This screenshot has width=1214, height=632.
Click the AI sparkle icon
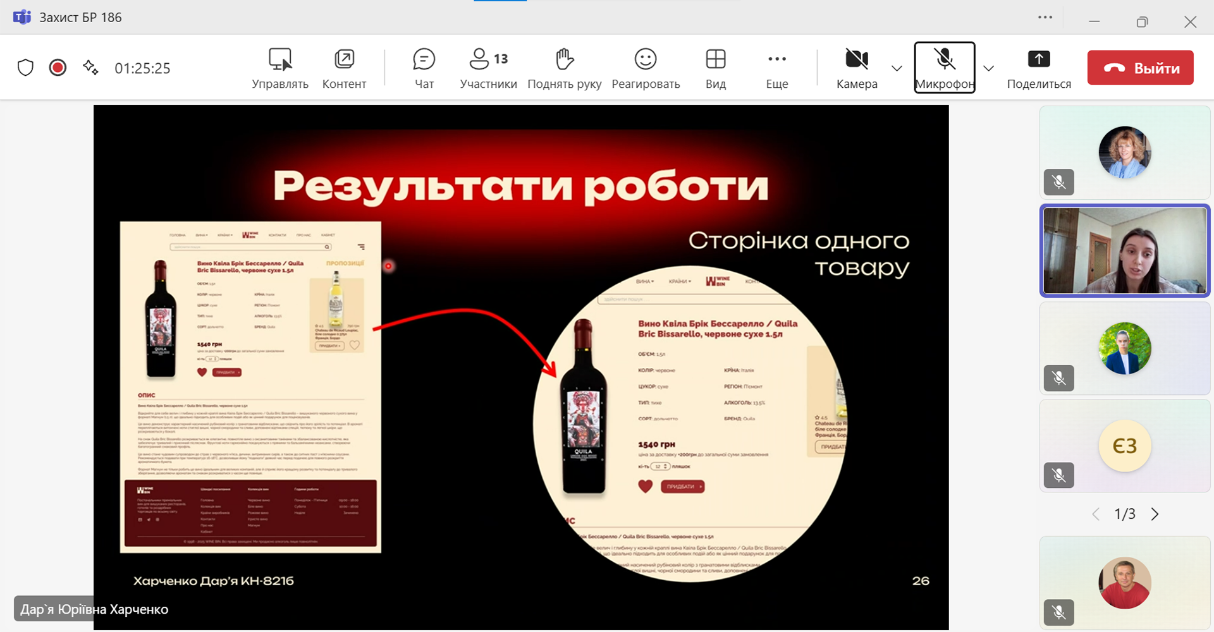(x=90, y=68)
